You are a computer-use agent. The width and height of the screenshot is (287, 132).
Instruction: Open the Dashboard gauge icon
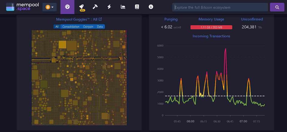click(67, 7)
